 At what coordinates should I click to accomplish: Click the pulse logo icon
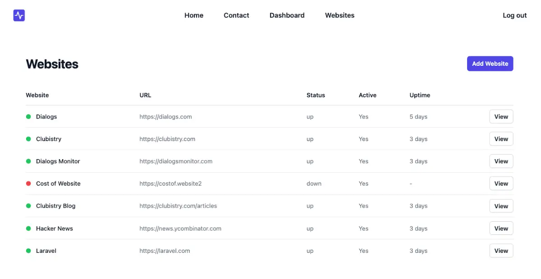[x=19, y=15]
